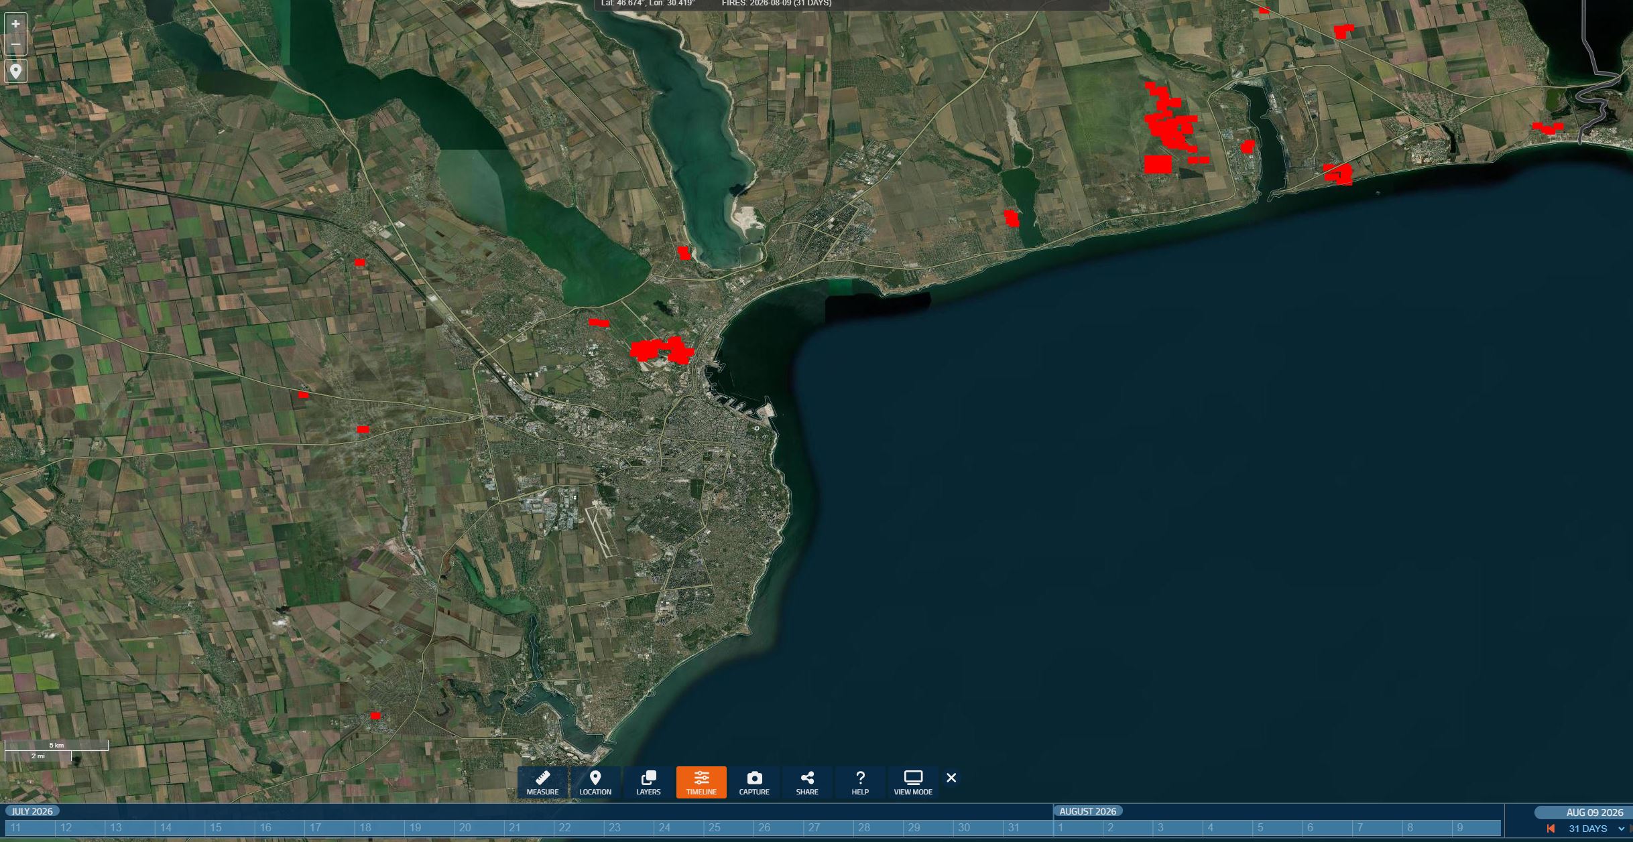The width and height of the screenshot is (1633, 842).
Task: Expand the 31 DAYS range dropdown
Action: [1596, 829]
